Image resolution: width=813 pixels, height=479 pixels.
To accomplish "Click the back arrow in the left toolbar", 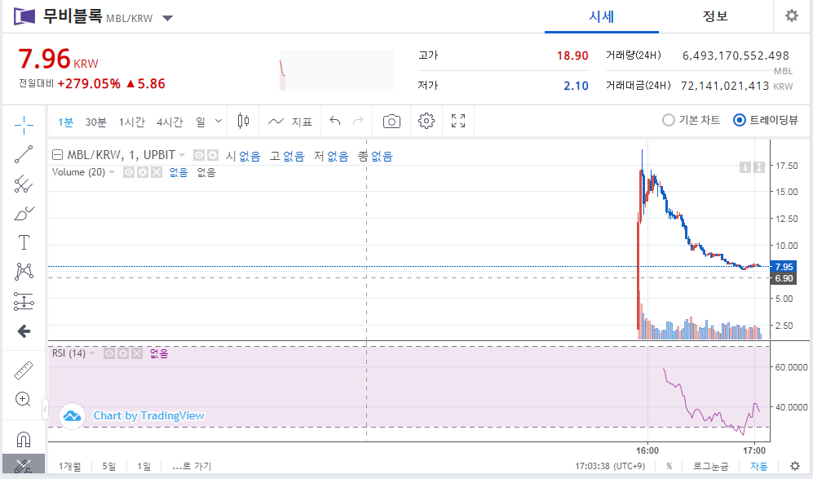I will tap(24, 331).
